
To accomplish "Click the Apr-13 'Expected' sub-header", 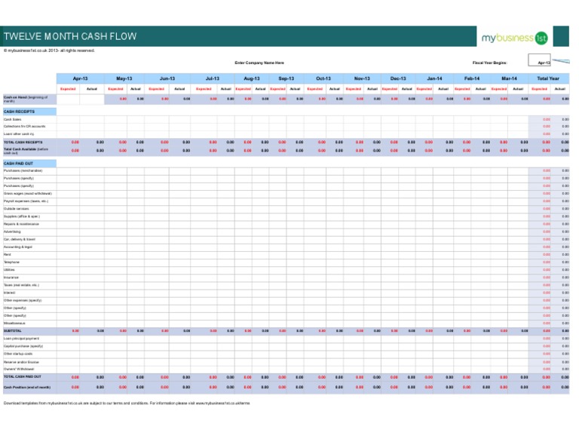I will (68, 89).
